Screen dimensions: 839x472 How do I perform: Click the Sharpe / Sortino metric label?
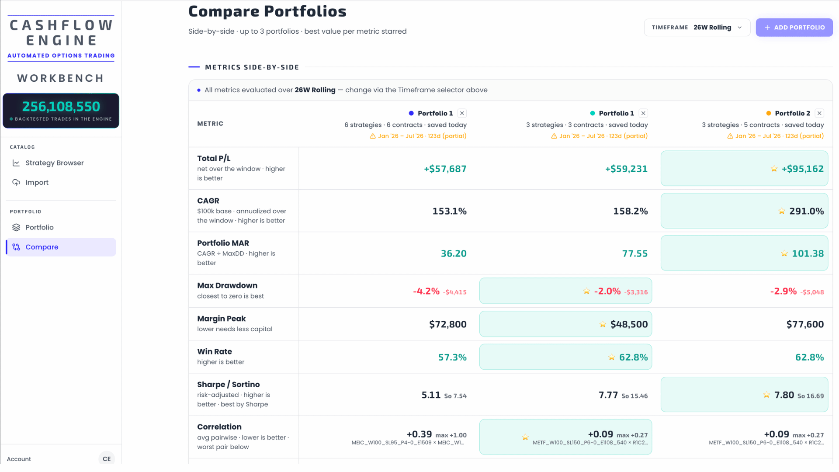tap(228, 385)
